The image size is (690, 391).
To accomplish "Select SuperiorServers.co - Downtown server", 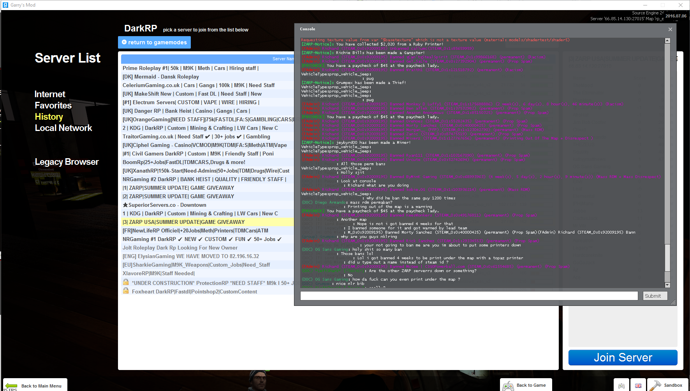I will coord(208,205).
